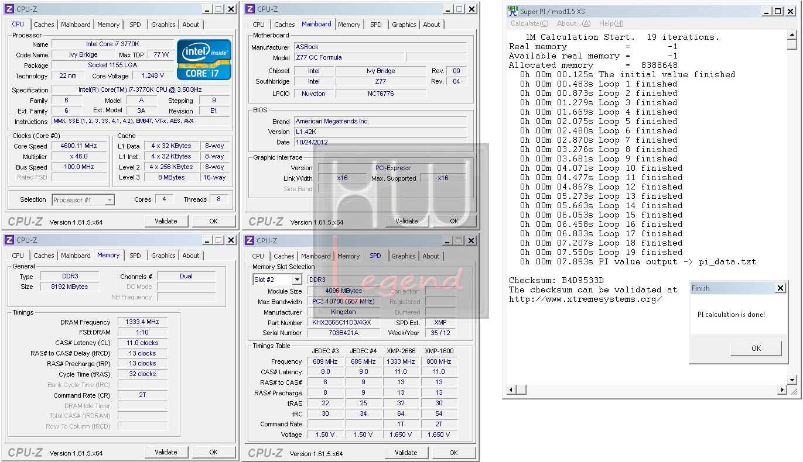Click the Core Speed 4600.11 MHz field
This screenshot has width=803, height=462.
79,146
